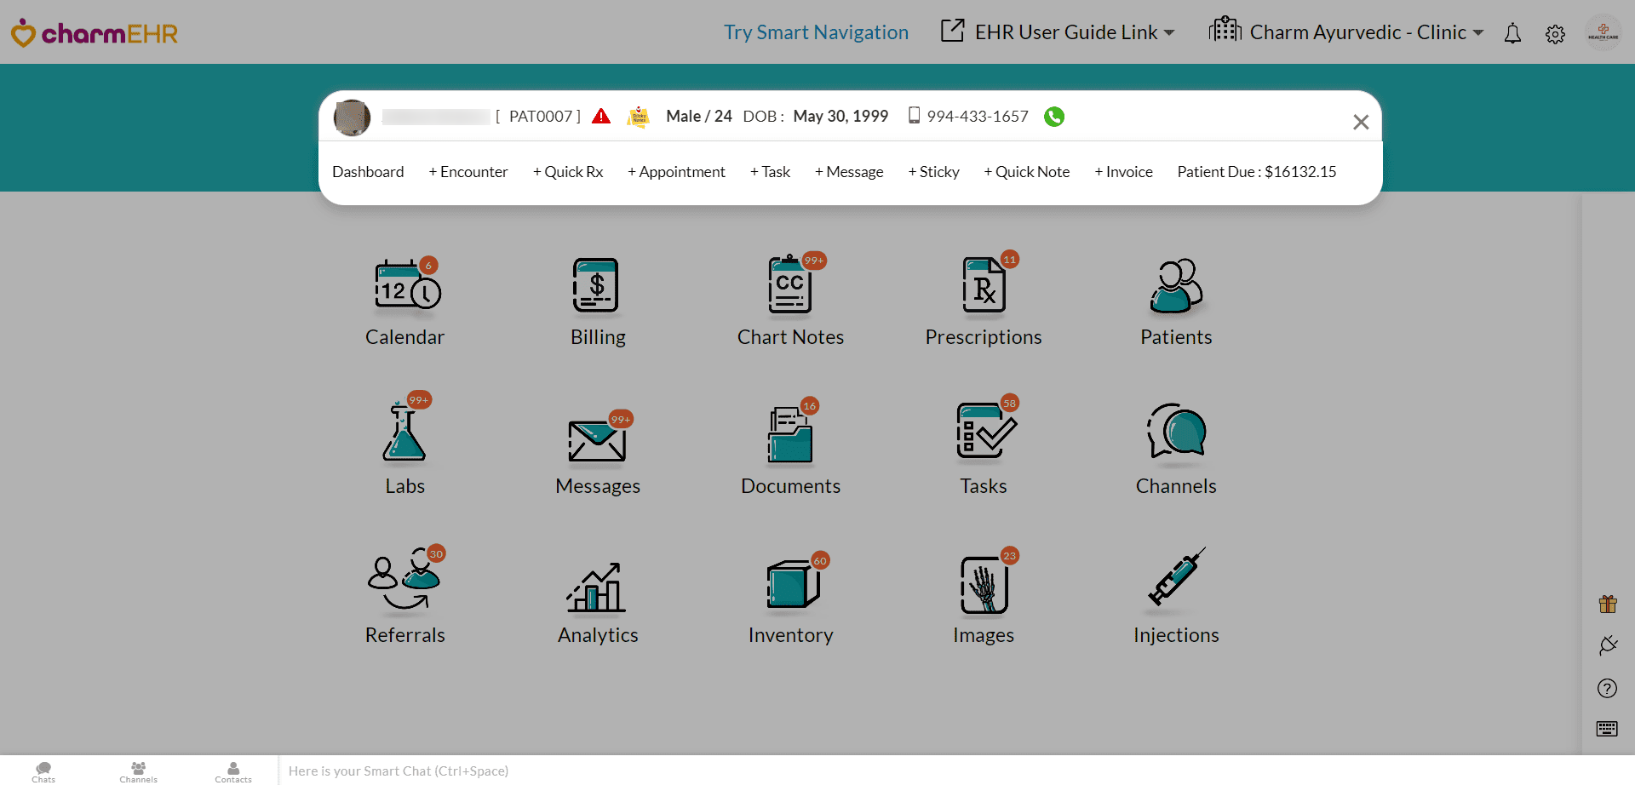
Task: Create an invoice via + Invoice
Action: (1123, 171)
